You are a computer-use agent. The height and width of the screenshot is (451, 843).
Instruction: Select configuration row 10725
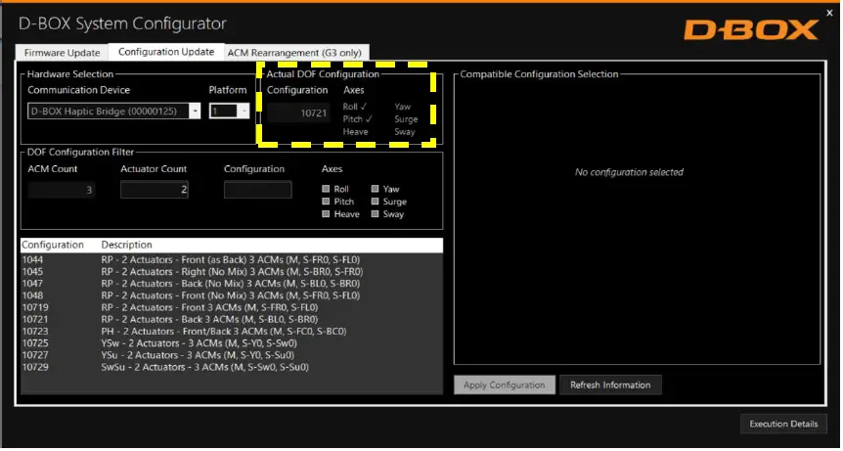pyautogui.click(x=231, y=343)
